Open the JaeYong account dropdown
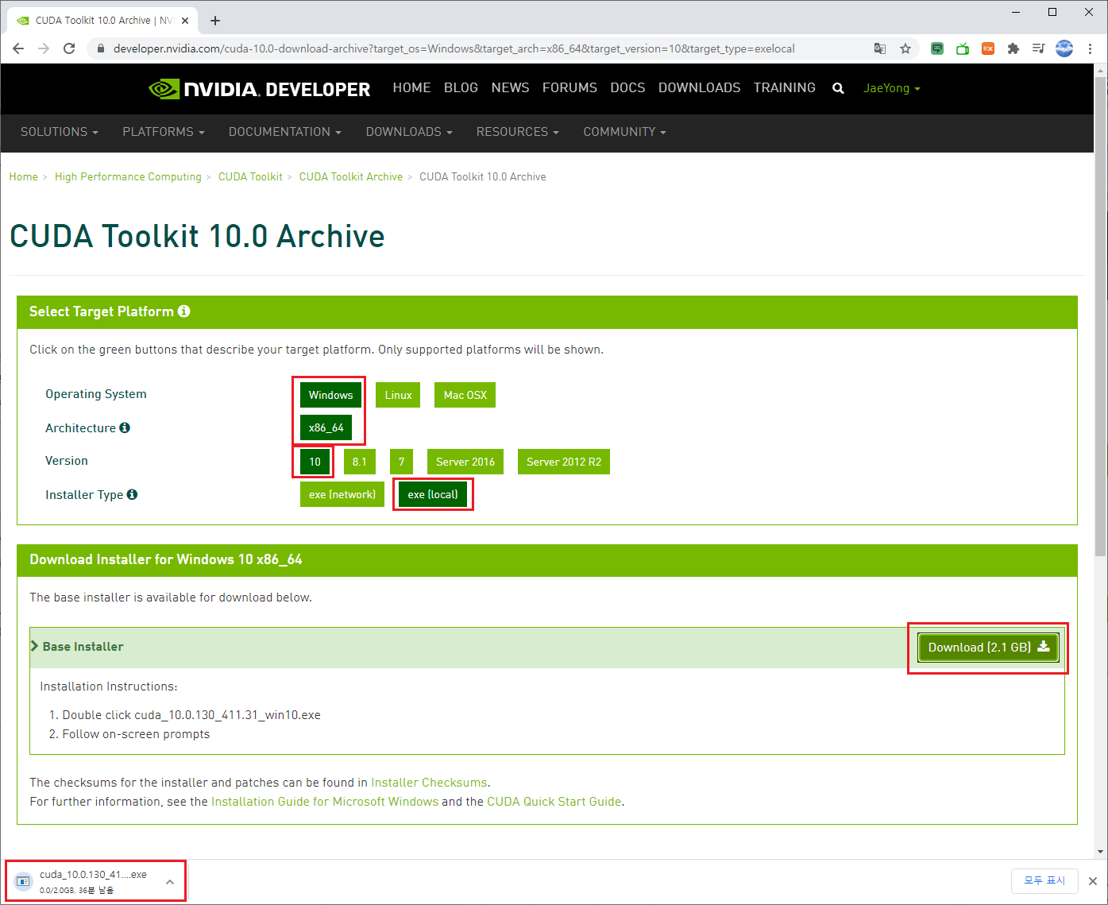1108x905 pixels. click(x=892, y=88)
